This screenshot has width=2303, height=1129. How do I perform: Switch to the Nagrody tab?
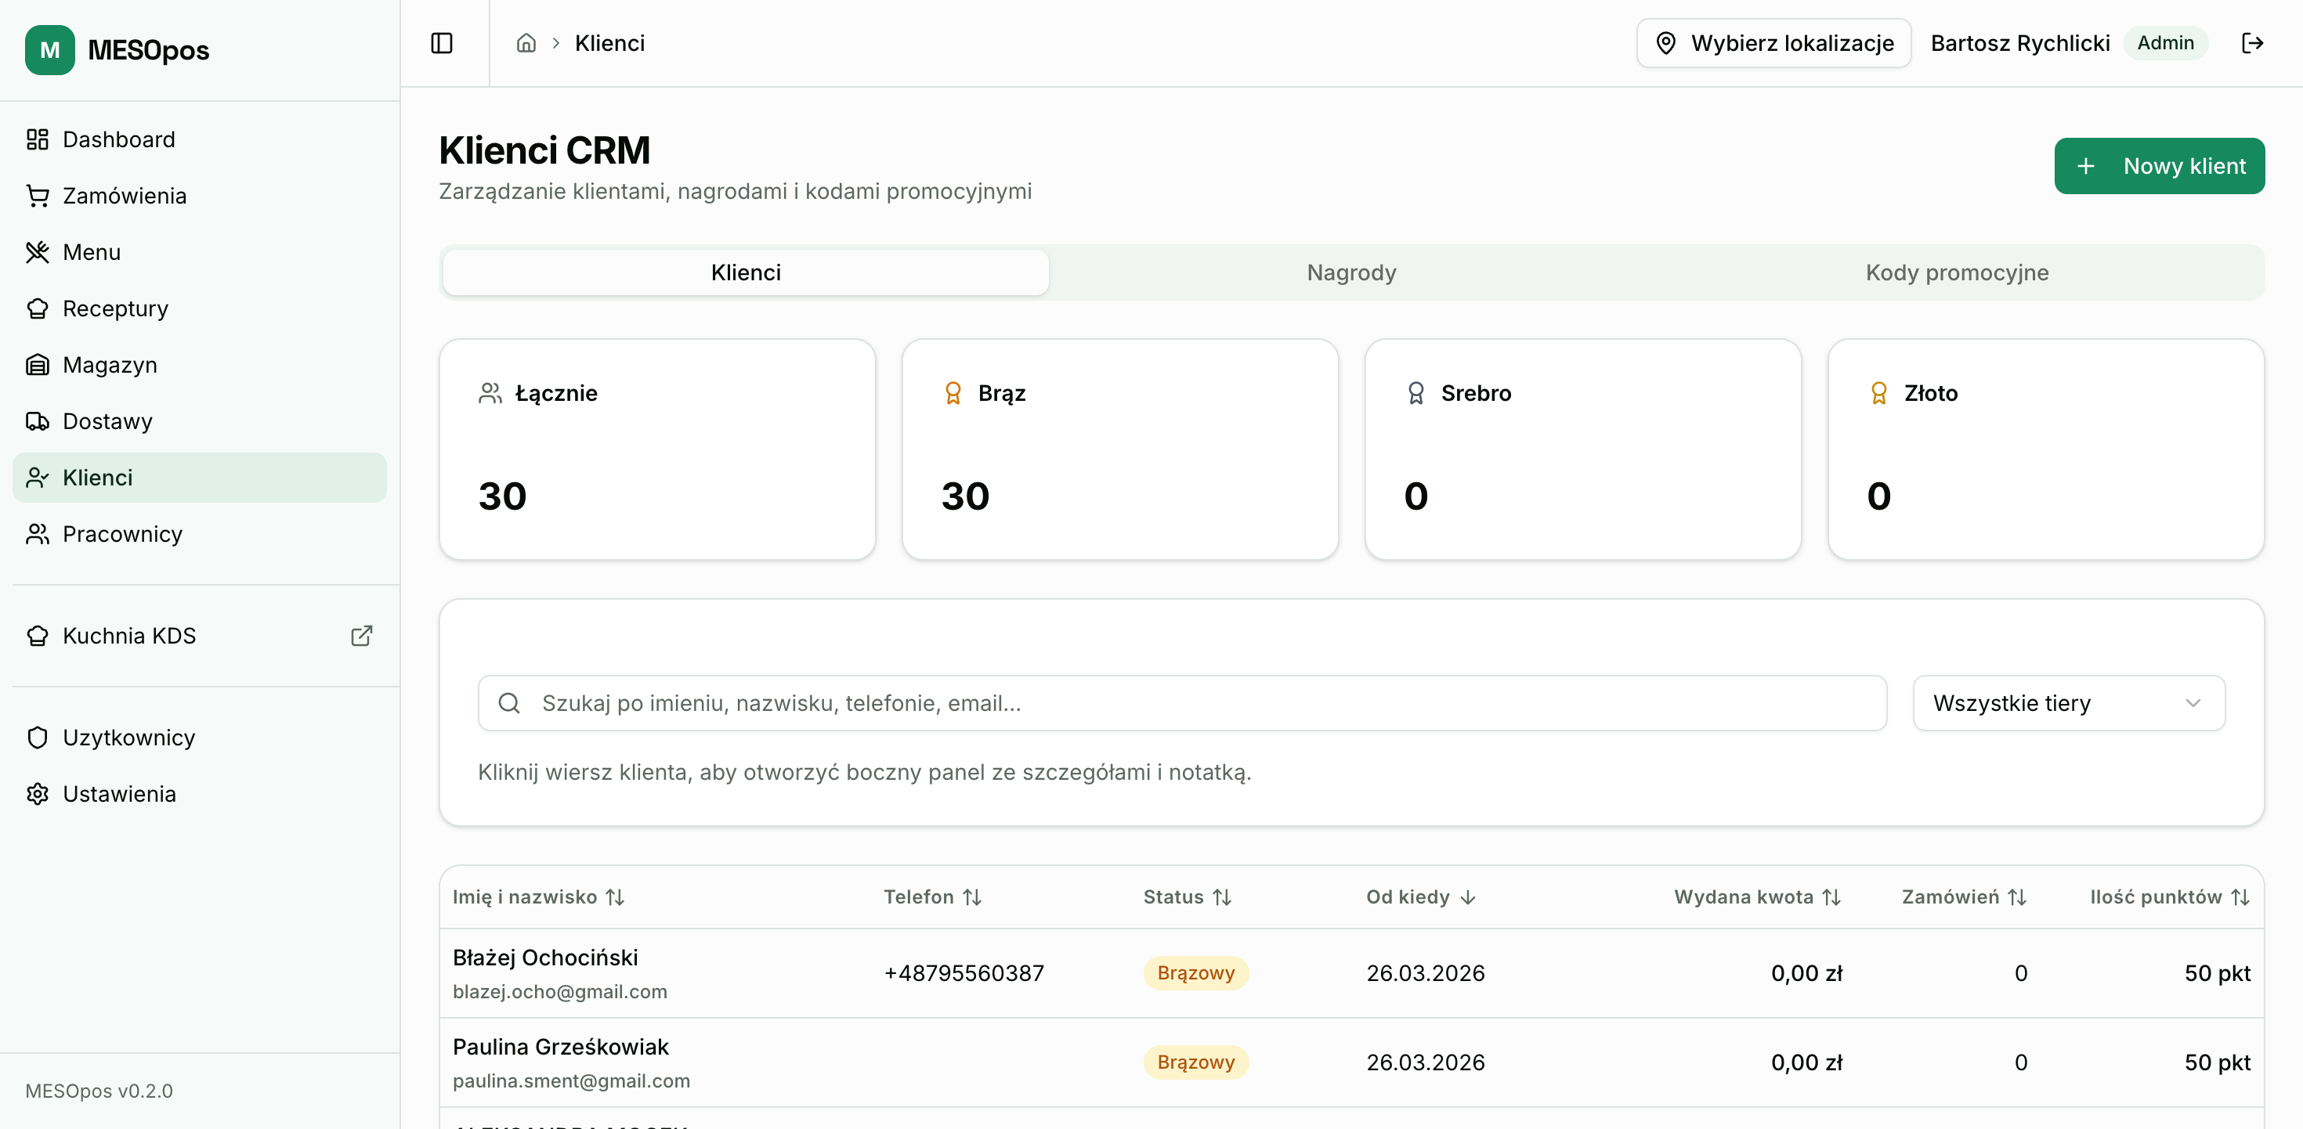click(x=1350, y=272)
